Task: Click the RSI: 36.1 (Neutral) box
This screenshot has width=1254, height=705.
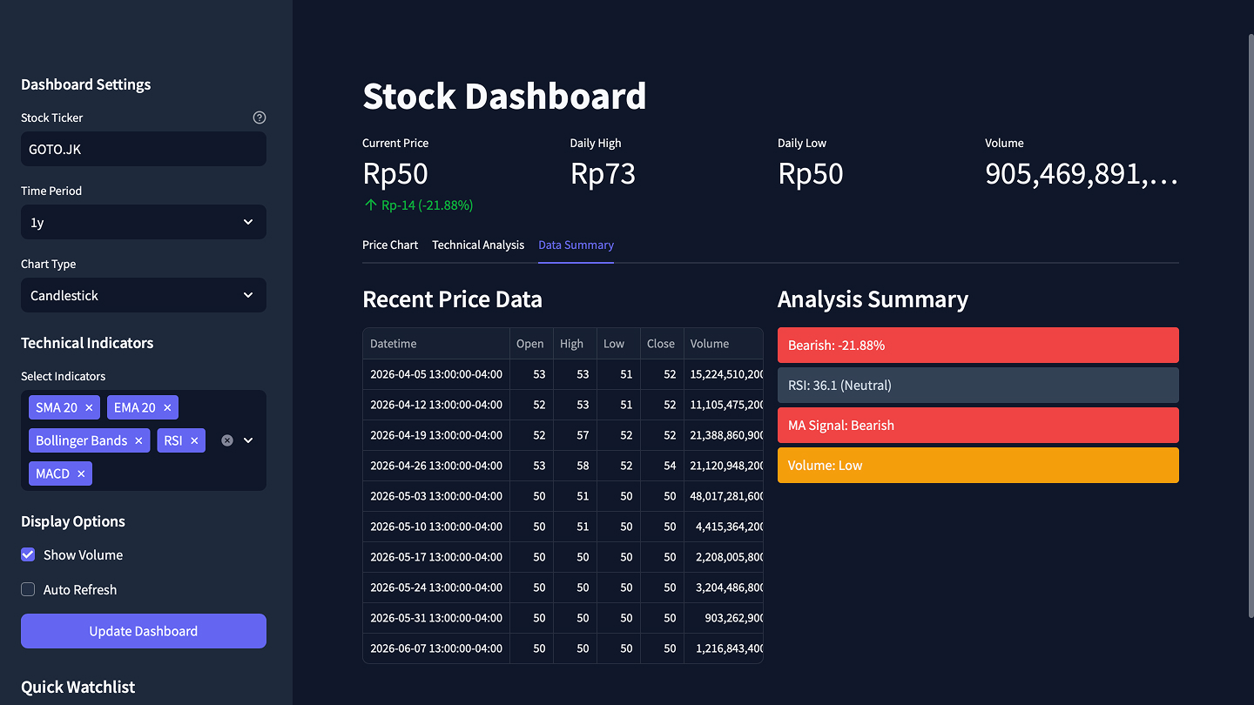Action: (978, 385)
